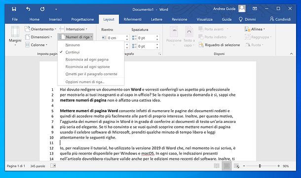Select Nessuno line numbering option
Viewport: 301px width, 178px height.
coord(73,45)
